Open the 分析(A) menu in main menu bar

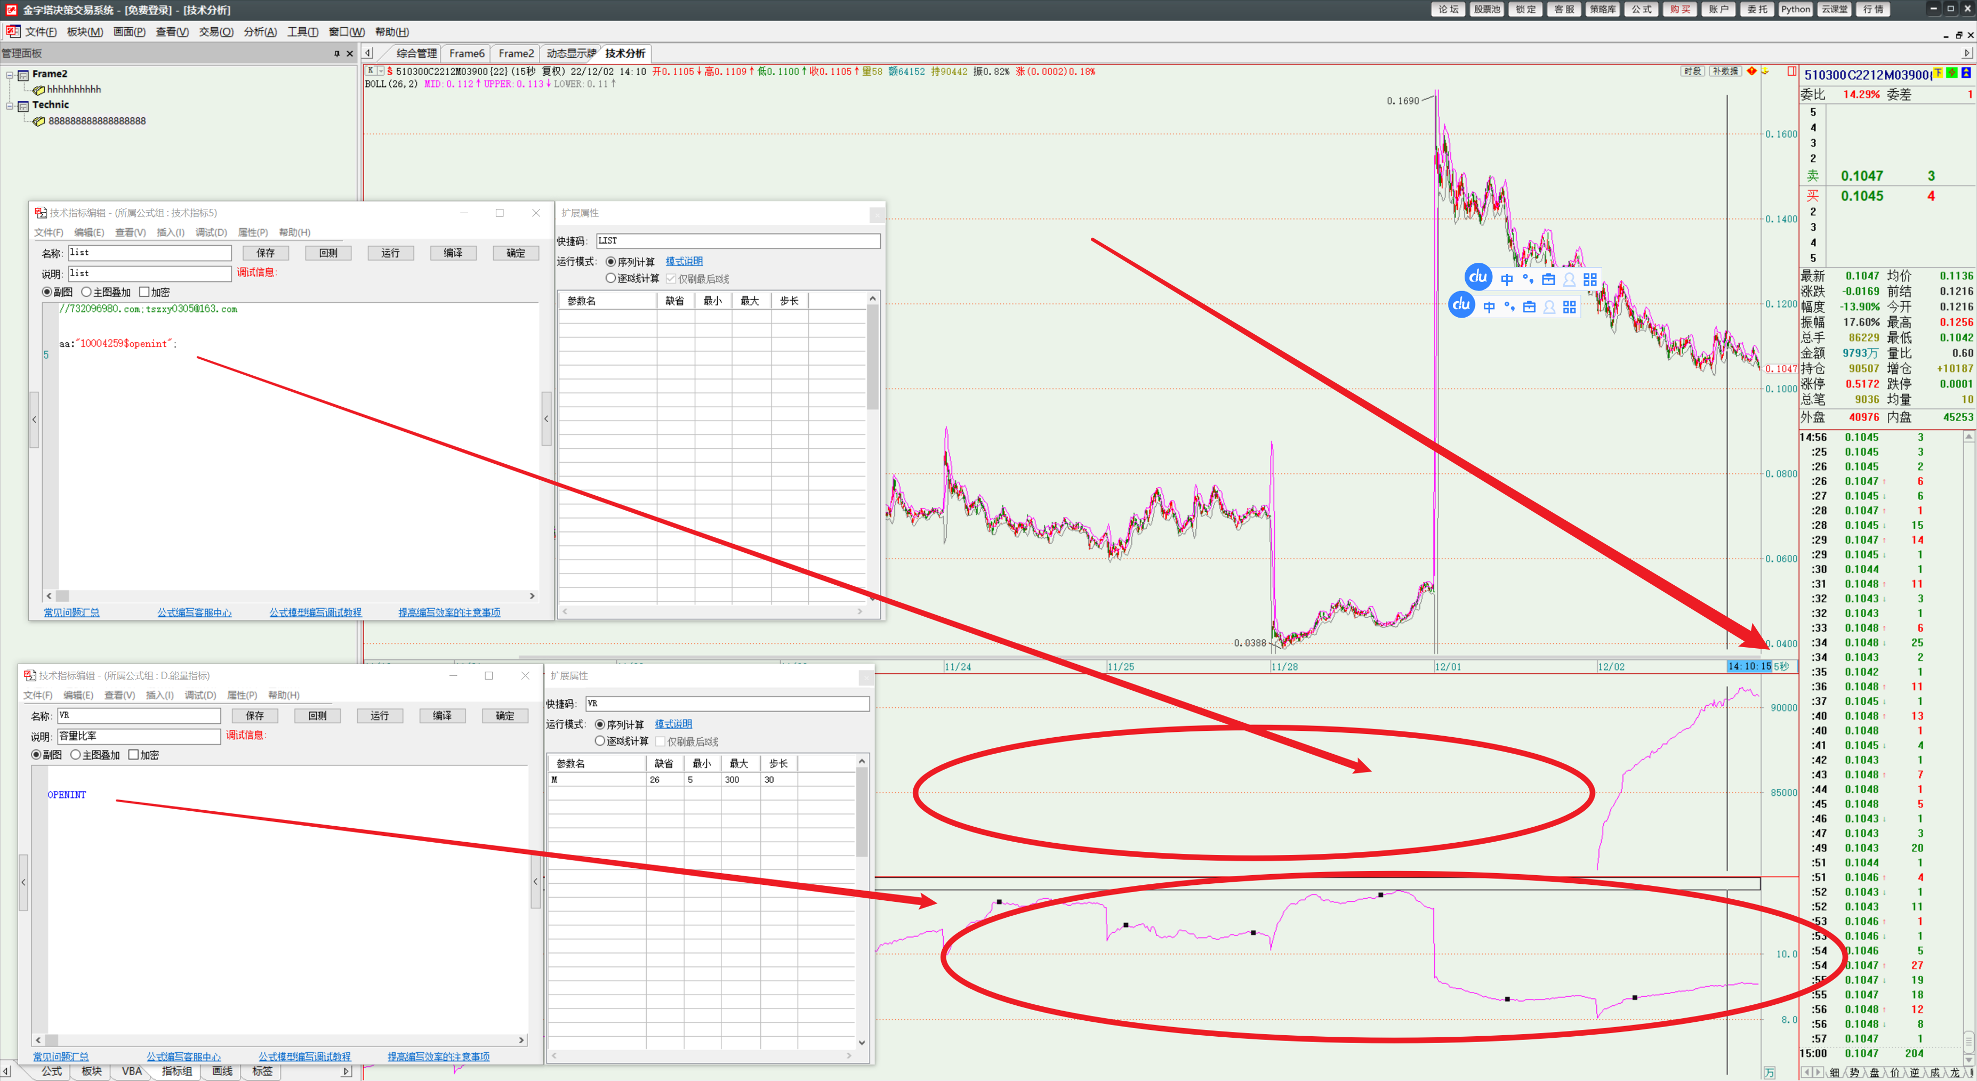tap(260, 32)
